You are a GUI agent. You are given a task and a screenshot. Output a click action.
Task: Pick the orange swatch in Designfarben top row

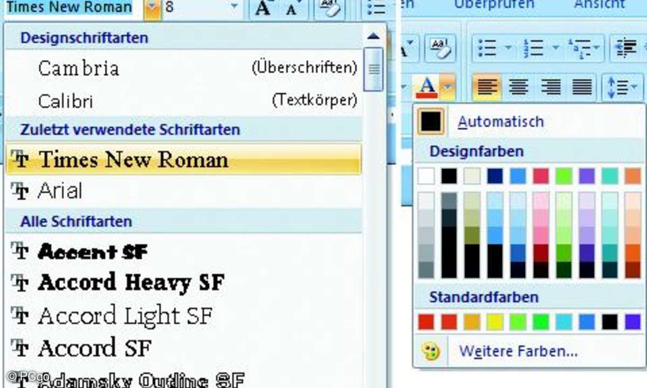pyautogui.click(x=633, y=176)
